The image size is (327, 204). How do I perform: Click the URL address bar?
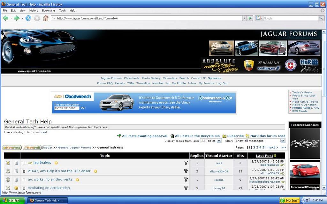[x=146, y=18]
